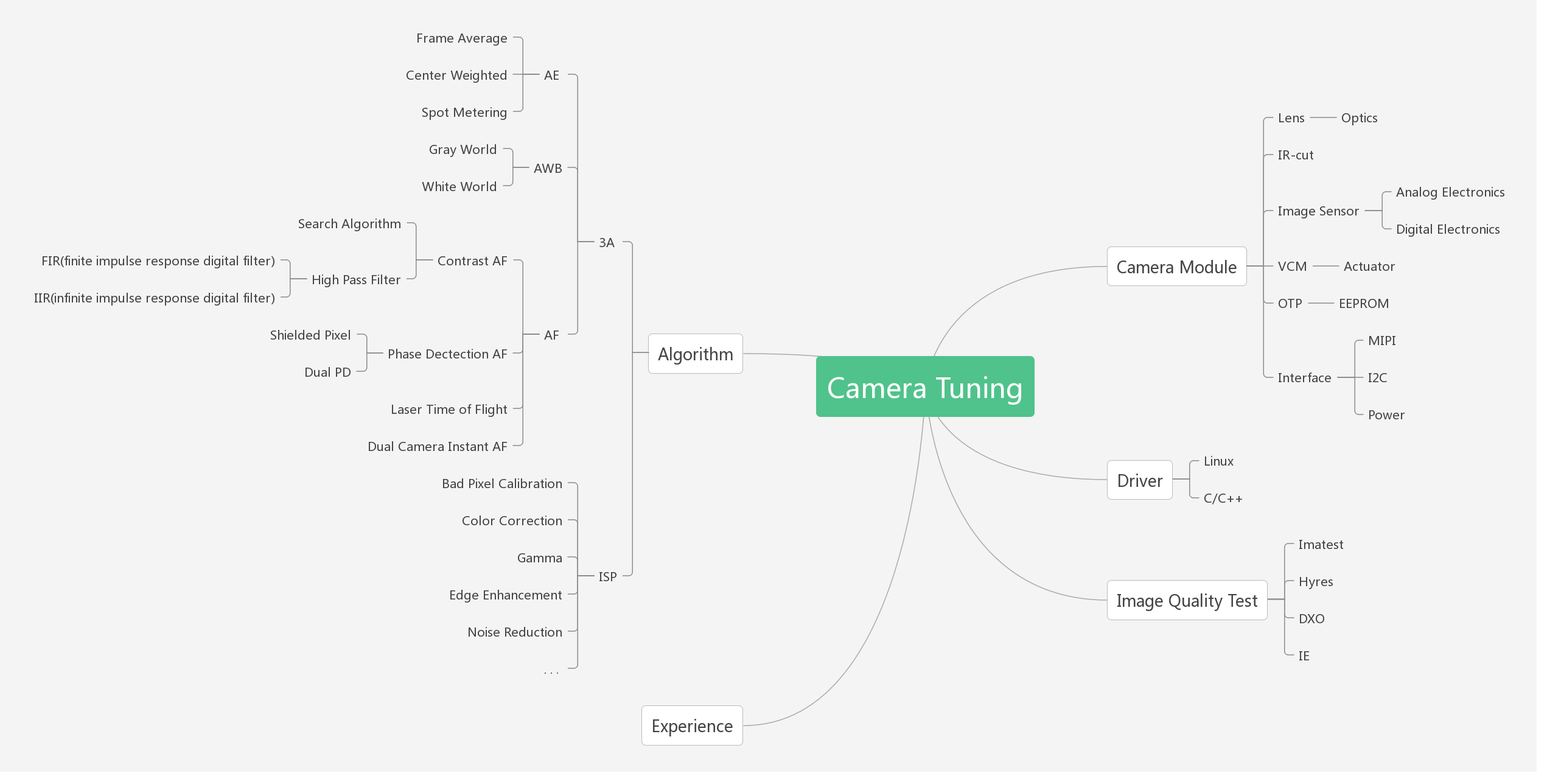Click the ellipsis node under ISP

click(552, 669)
